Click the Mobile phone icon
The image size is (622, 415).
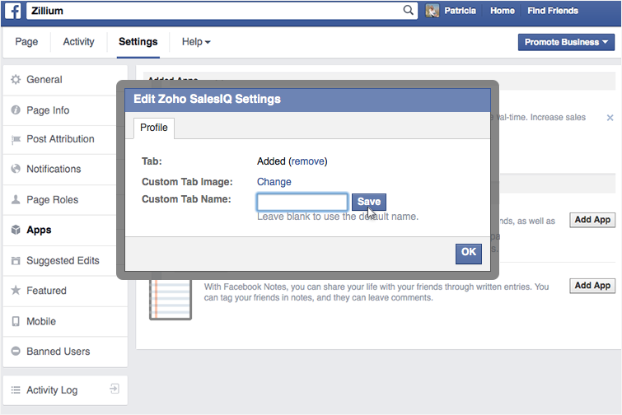pyautogui.click(x=16, y=321)
